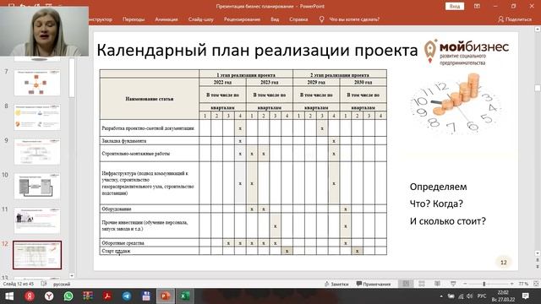Start slide show from status bar
Screen dimensions: 541x304
click(x=453, y=284)
